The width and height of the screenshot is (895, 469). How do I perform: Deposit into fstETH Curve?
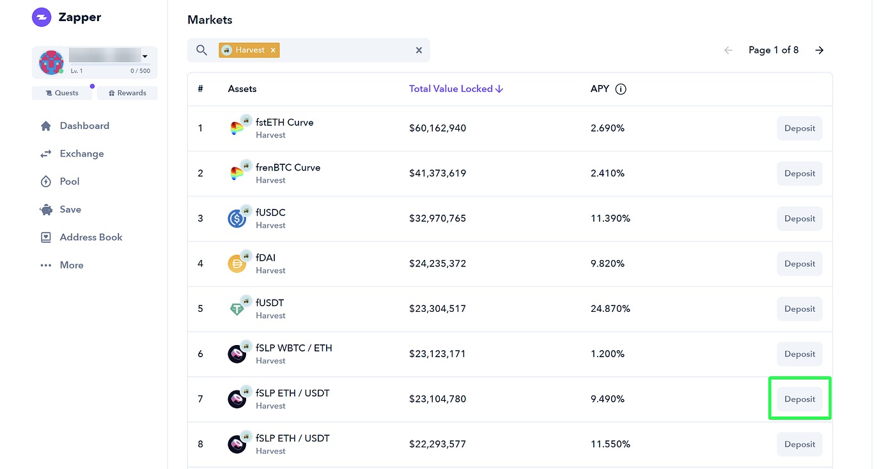tap(800, 128)
